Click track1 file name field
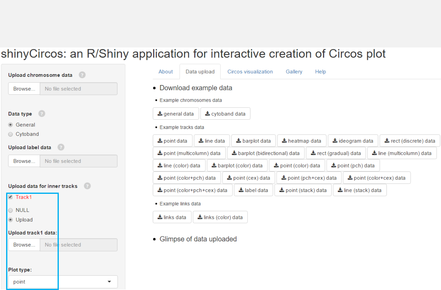The width and height of the screenshot is (441, 290). coord(79,245)
